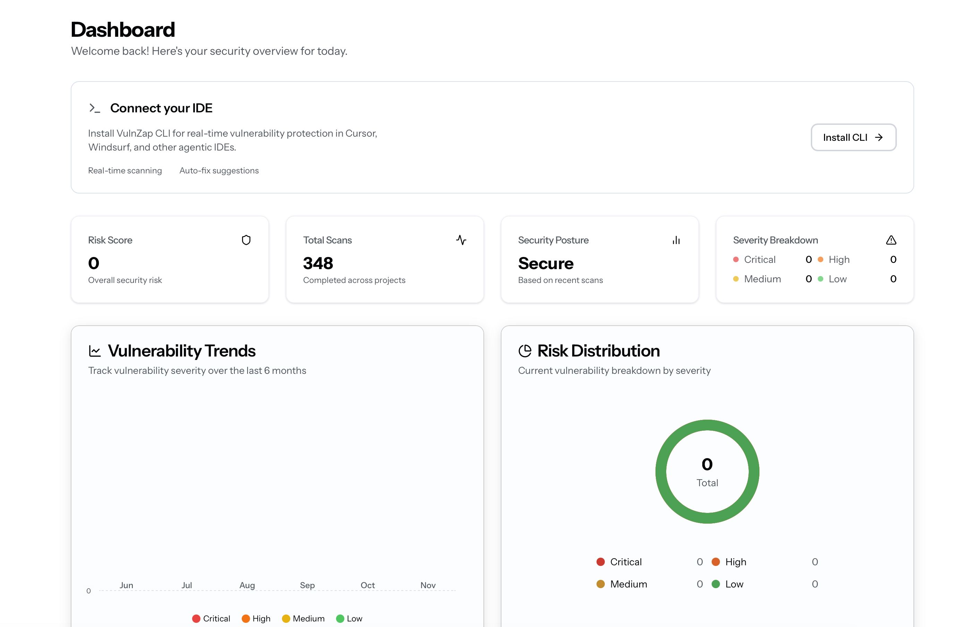The width and height of the screenshot is (953, 627).
Task: Click the arrow icon inside the Install CLI button
Action: pyautogui.click(x=879, y=137)
